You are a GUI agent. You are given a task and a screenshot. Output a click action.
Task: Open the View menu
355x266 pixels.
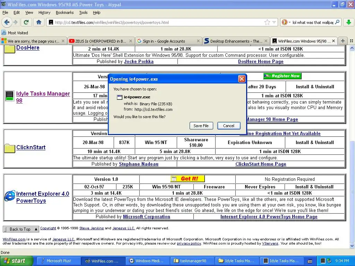tap(29, 12)
